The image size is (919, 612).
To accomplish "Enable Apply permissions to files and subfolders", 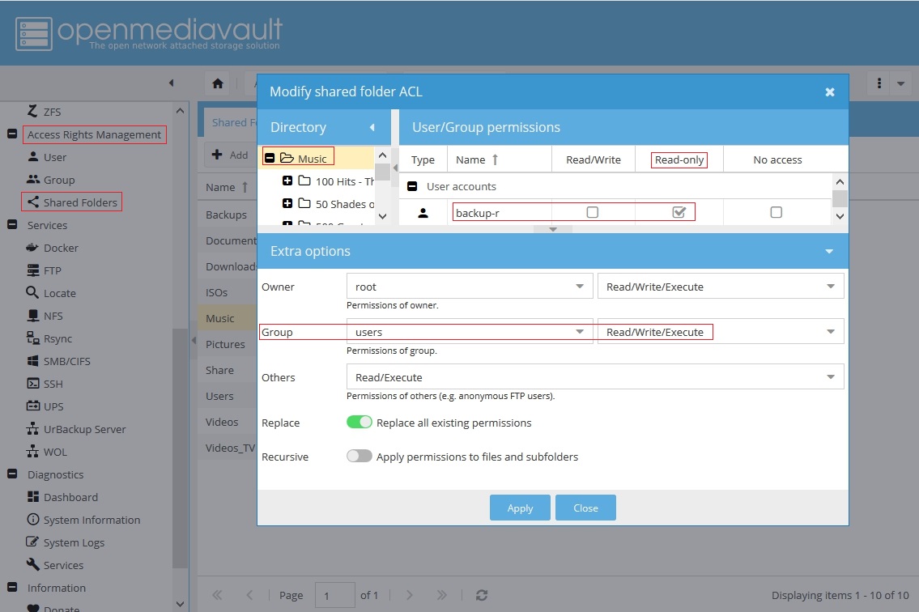I will click(360, 457).
